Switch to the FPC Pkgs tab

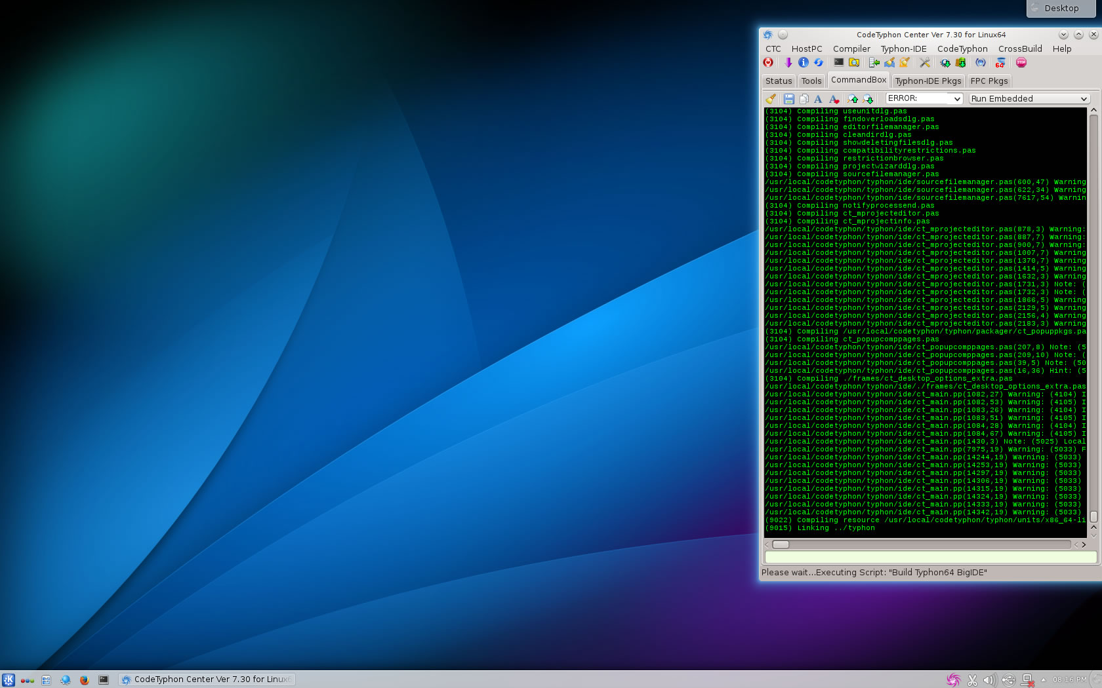click(989, 81)
